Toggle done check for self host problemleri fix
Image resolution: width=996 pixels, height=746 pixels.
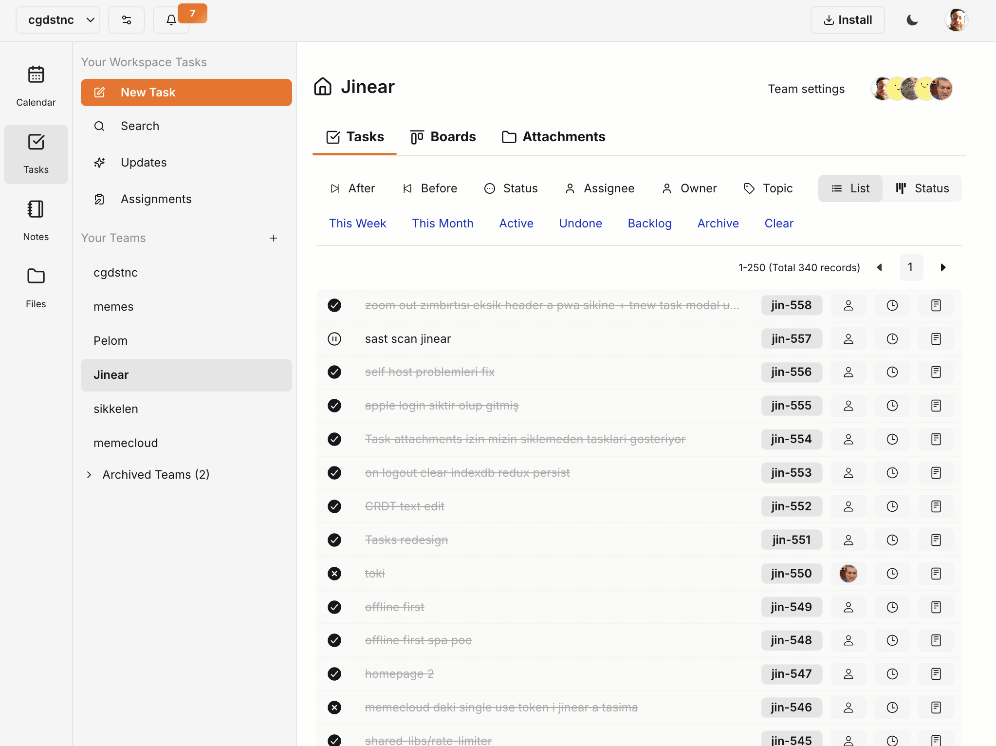tap(334, 372)
